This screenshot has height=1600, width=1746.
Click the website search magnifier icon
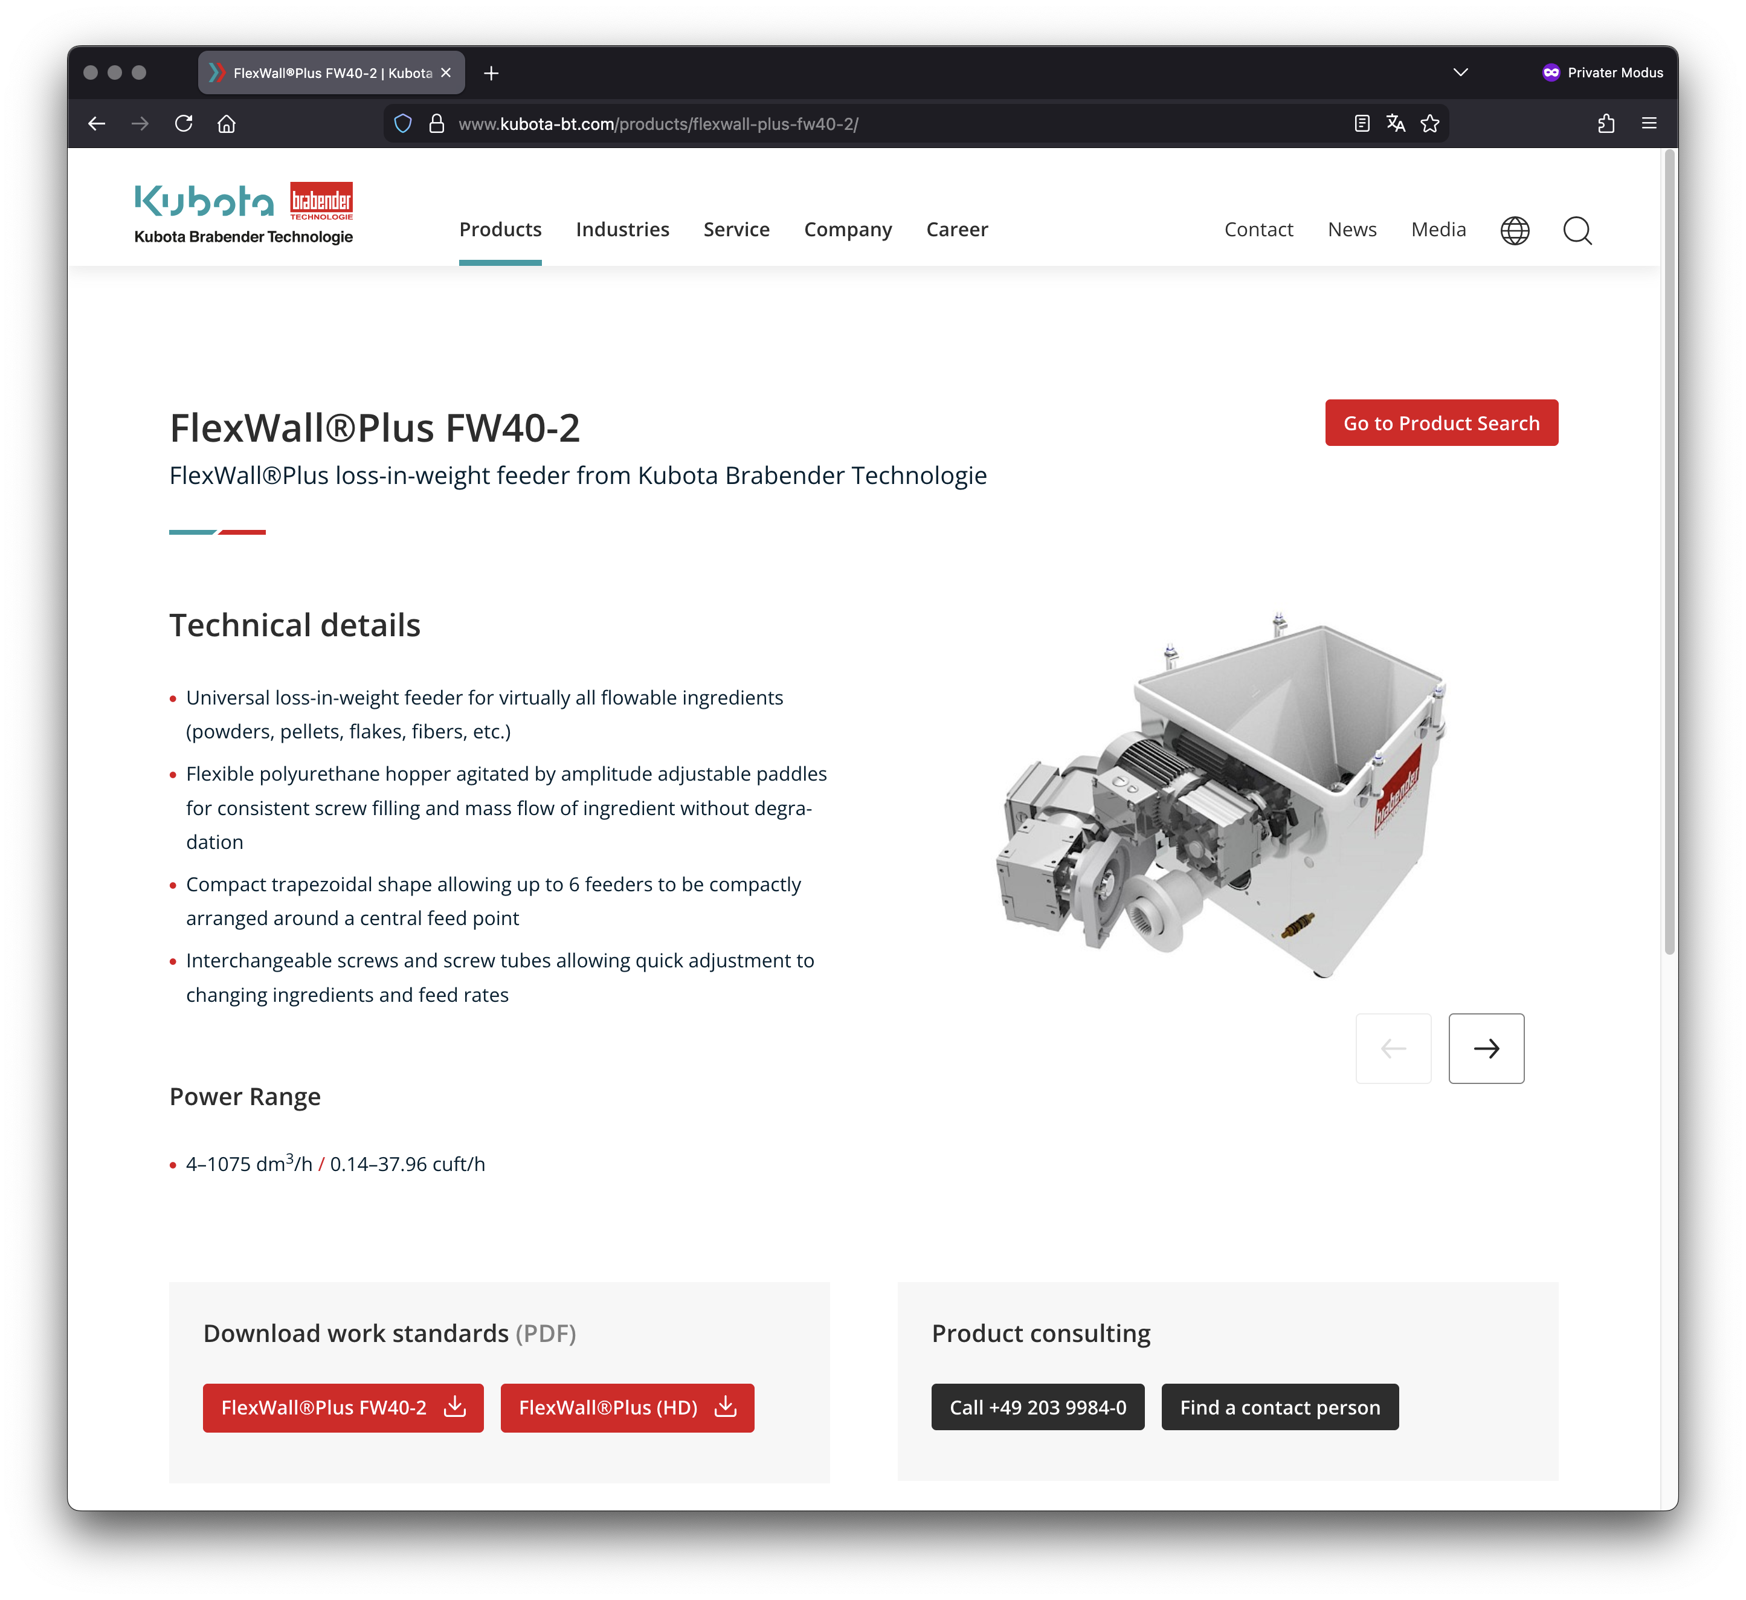1576,230
